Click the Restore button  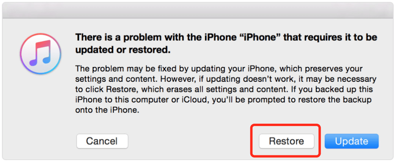286,141
